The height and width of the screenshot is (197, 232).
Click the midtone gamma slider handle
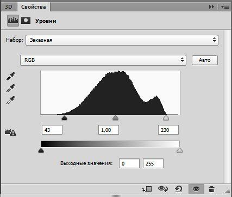click(115, 118)
